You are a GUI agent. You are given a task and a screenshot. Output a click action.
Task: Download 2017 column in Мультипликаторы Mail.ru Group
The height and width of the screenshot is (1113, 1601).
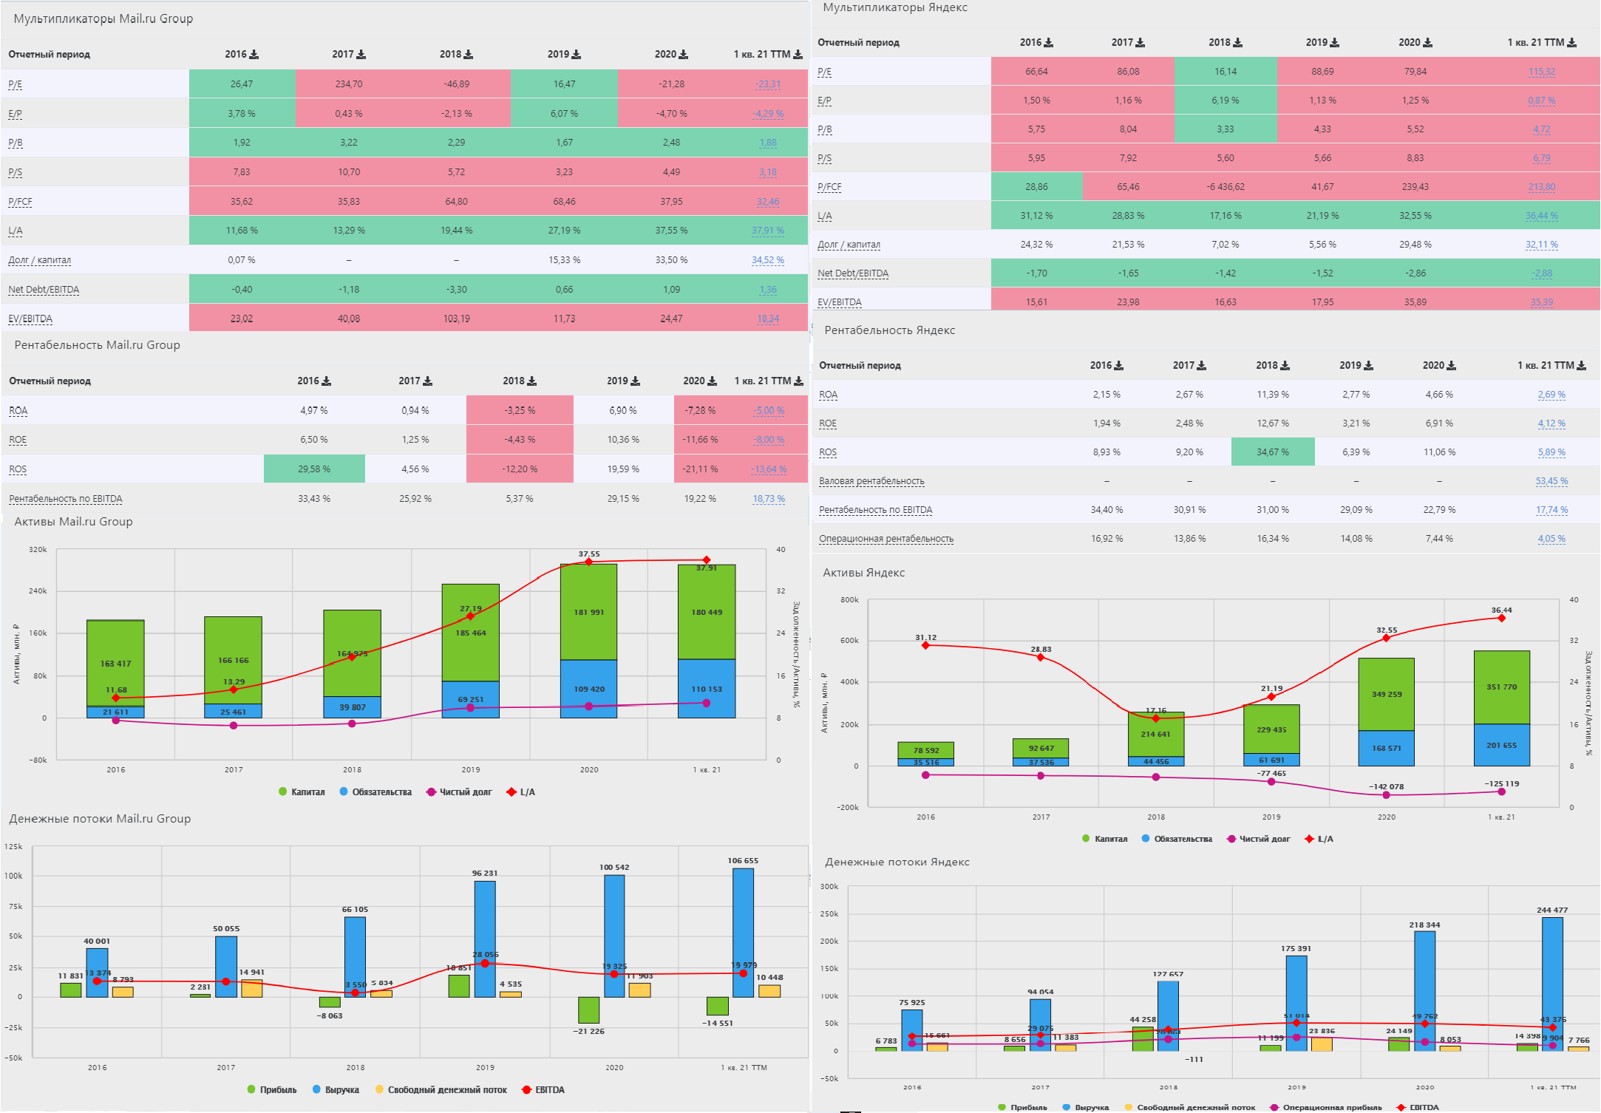click(x=361, y=55)
